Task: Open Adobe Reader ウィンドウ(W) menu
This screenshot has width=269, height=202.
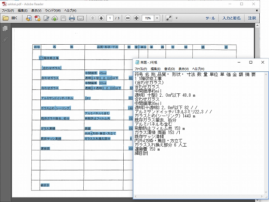Action: (x=53, y=10)
